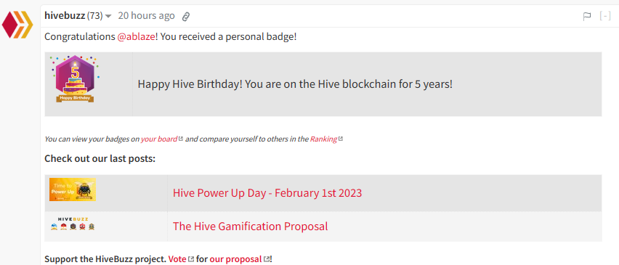
Task: Open the hivebuzz author name link
Action: click(65, 16)
